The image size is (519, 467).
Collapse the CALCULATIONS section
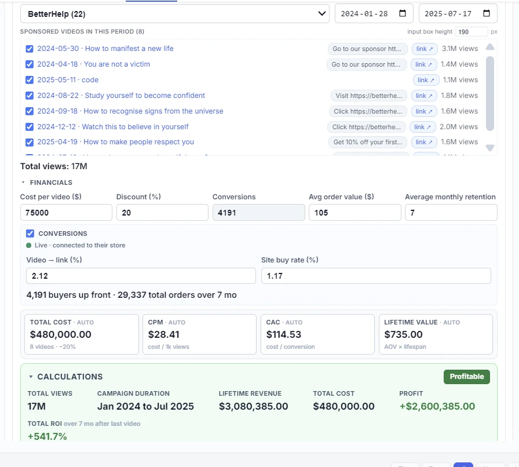(x=65, y=377)
